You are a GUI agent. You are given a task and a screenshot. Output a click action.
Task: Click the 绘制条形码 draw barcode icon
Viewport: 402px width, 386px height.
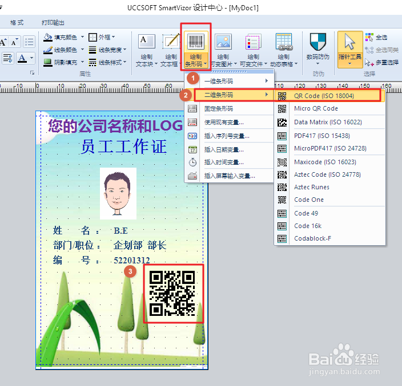point(196,41)
